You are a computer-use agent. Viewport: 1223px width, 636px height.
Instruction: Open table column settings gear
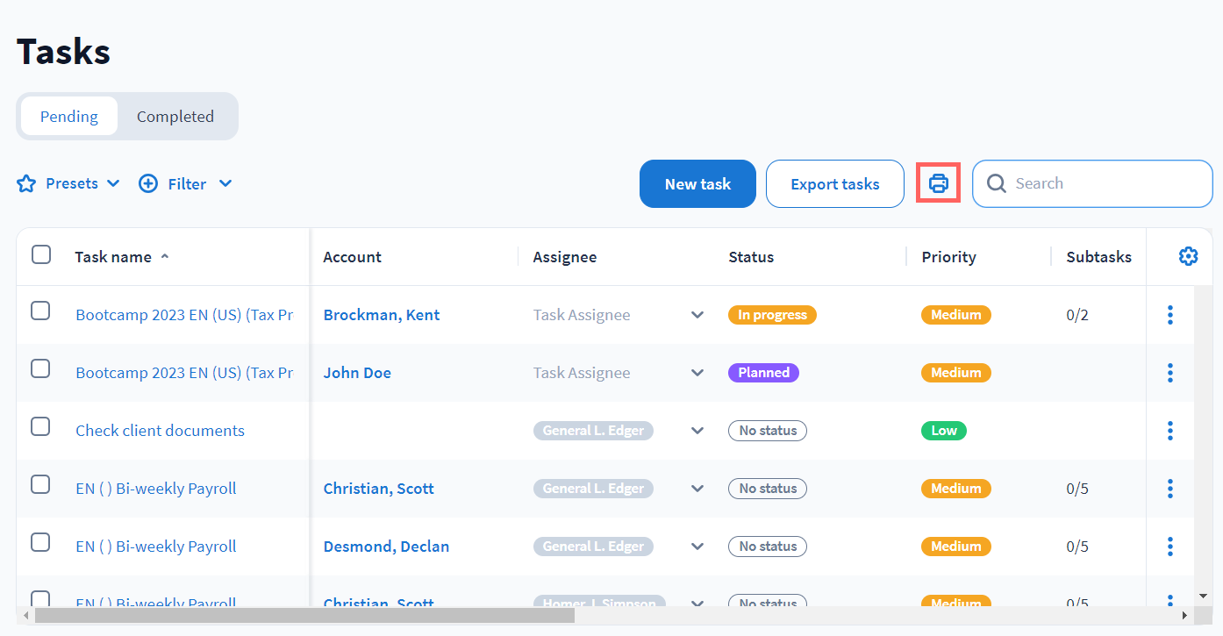tap(1188, 256)
